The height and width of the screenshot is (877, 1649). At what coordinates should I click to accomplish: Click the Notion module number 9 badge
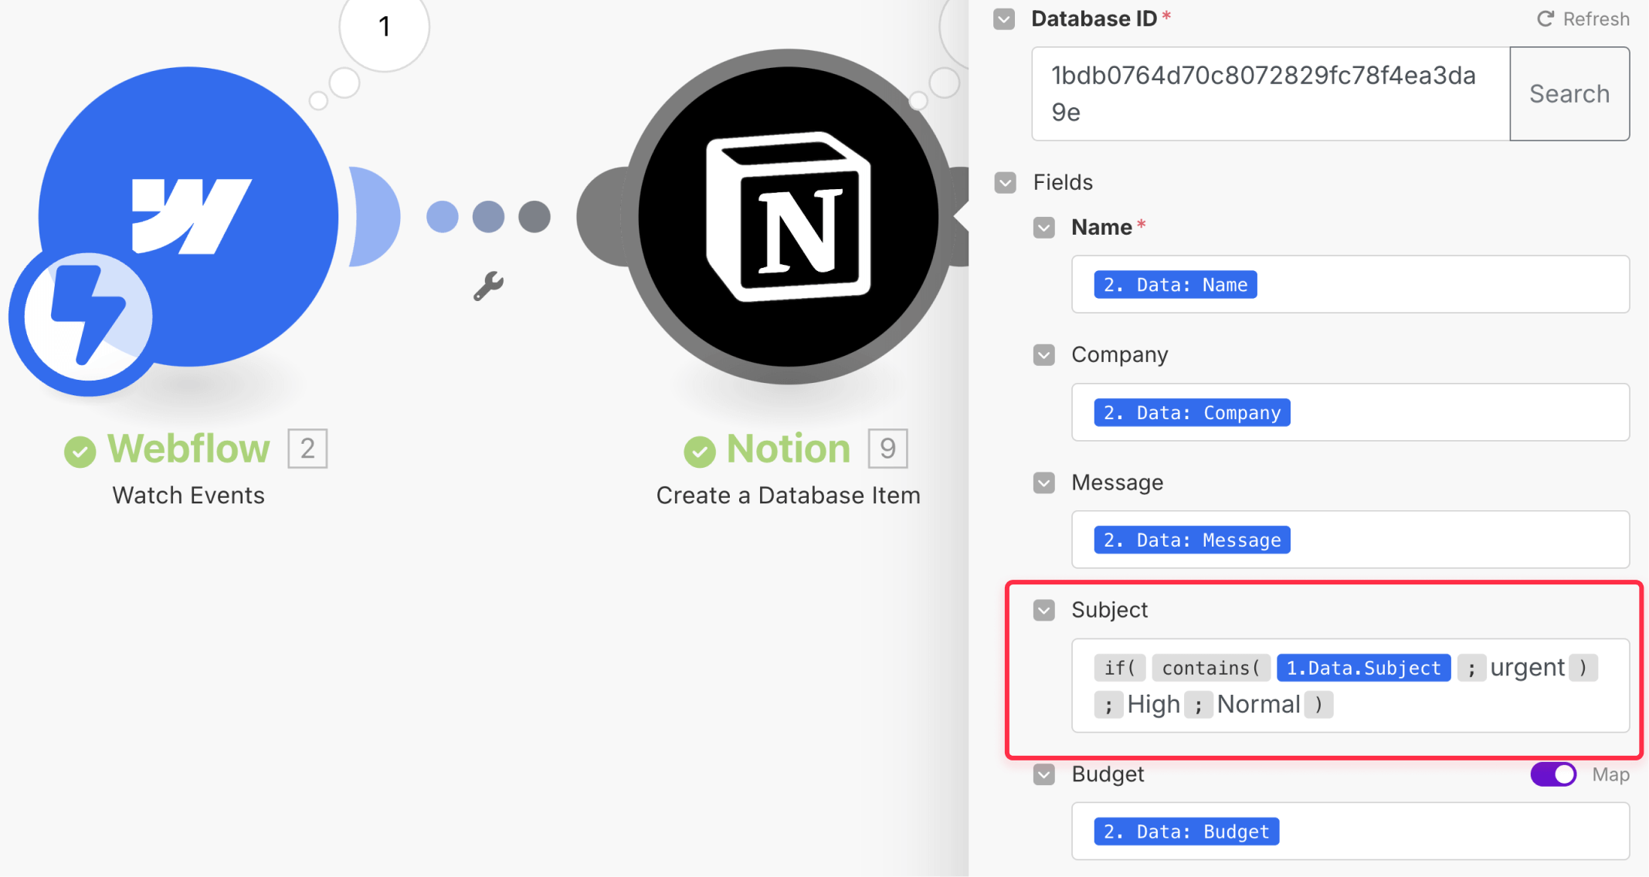pyautogui.click(x=887, y=449)
